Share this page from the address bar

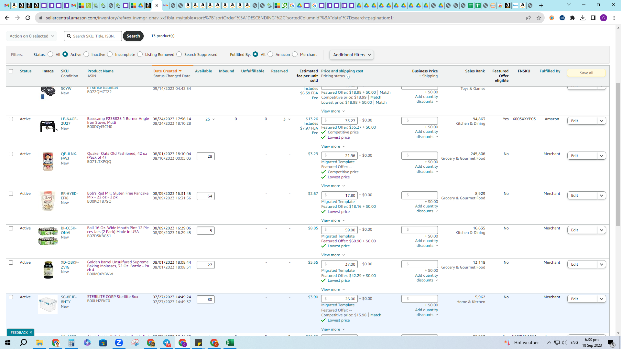click(x=528, y=18)
